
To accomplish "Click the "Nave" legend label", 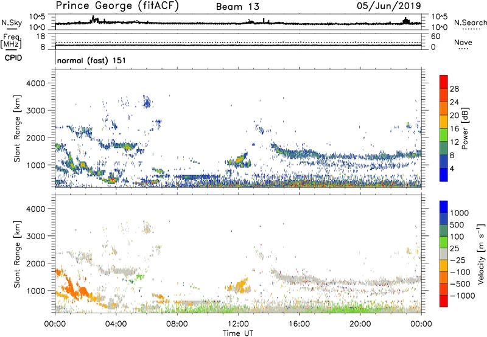I will click(x=463, y=42).
